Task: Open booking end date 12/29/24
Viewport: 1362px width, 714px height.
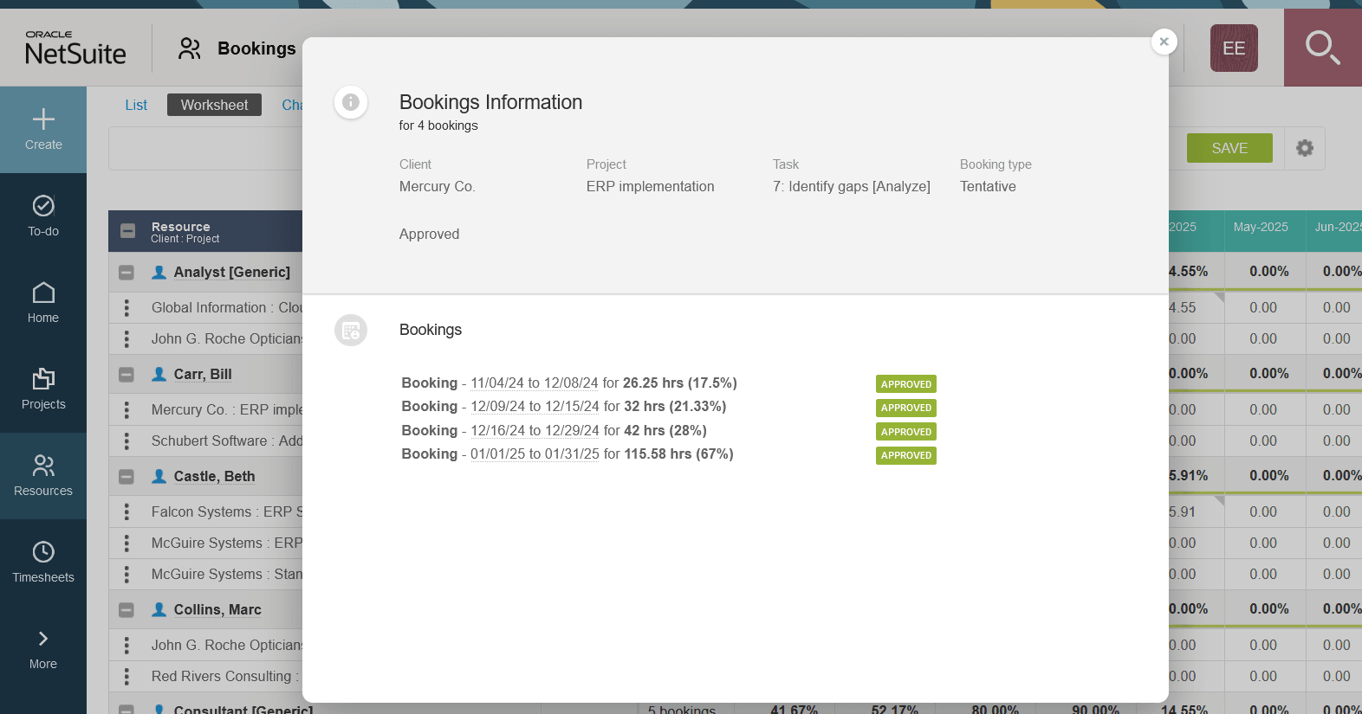Action: (x=572, y=430)
